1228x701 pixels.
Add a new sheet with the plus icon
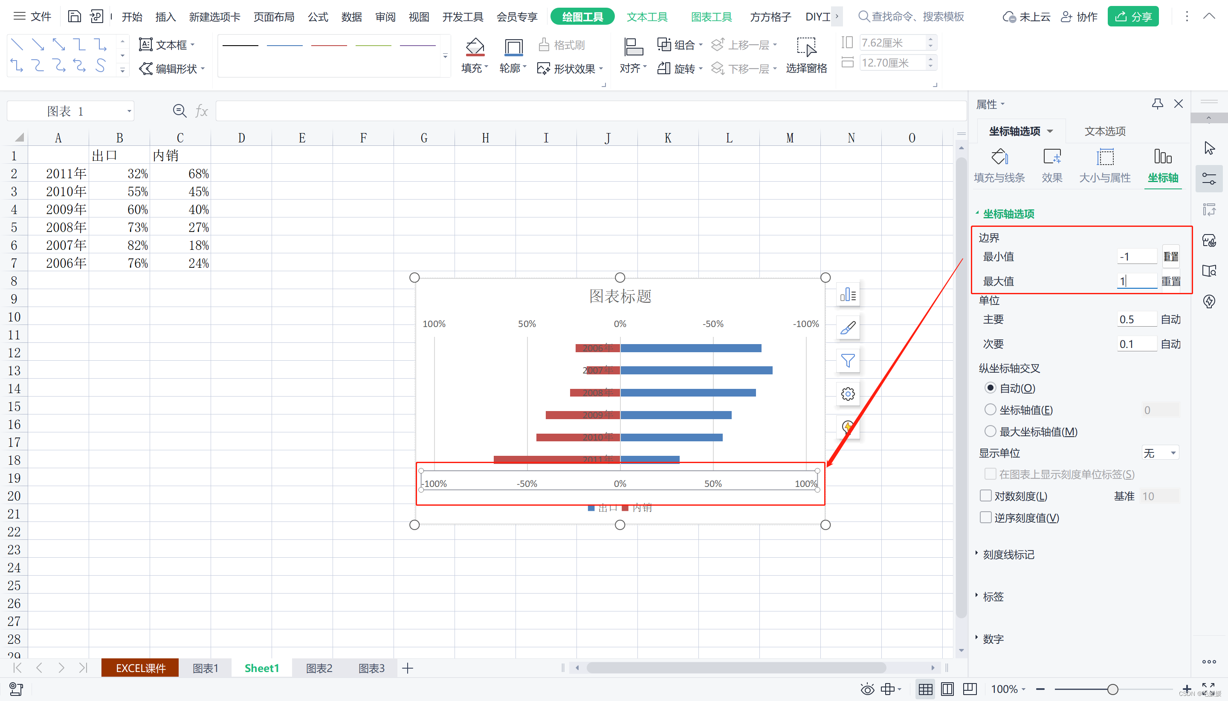pyautogui.click(x=407, y=668)
